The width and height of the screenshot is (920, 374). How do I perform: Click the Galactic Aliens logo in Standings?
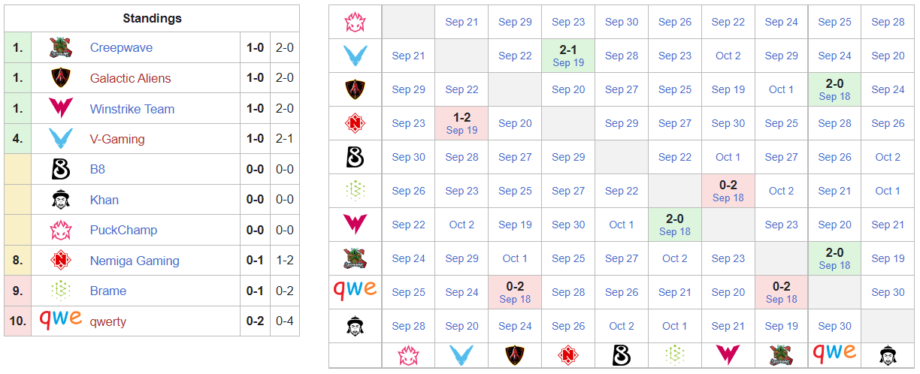pos(61,78)
